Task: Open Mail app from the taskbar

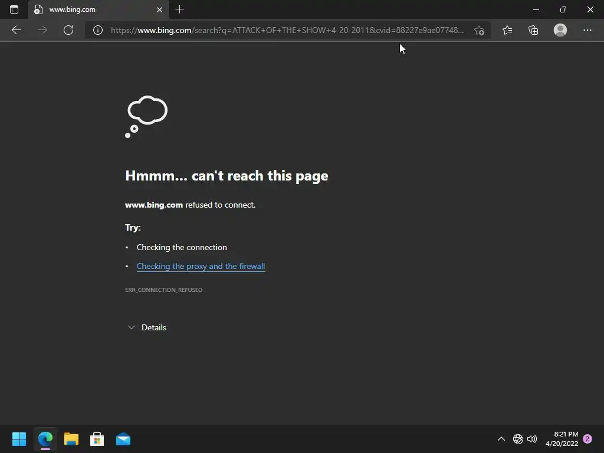Action: tap(123, 439)
